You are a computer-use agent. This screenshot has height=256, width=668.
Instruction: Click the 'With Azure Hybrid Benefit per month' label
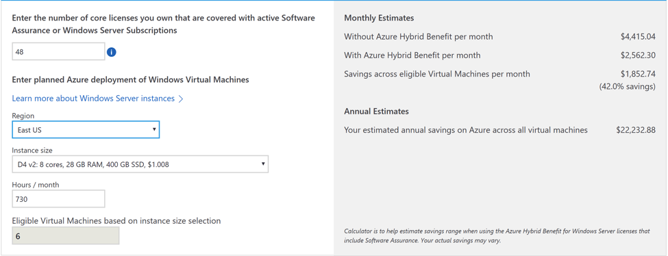tap(412, 55)
